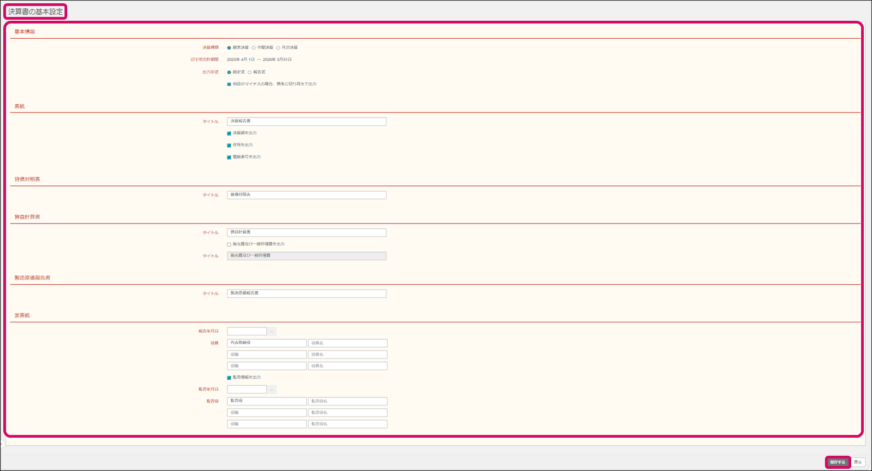
Task: Uncheck the 住所を出力 checkbox
Action: coord(229,145)
